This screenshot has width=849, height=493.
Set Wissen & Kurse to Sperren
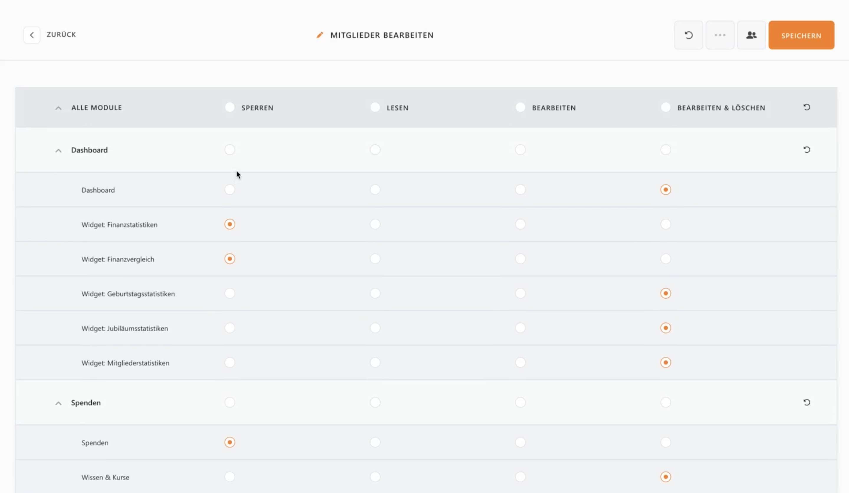[230, 477]
